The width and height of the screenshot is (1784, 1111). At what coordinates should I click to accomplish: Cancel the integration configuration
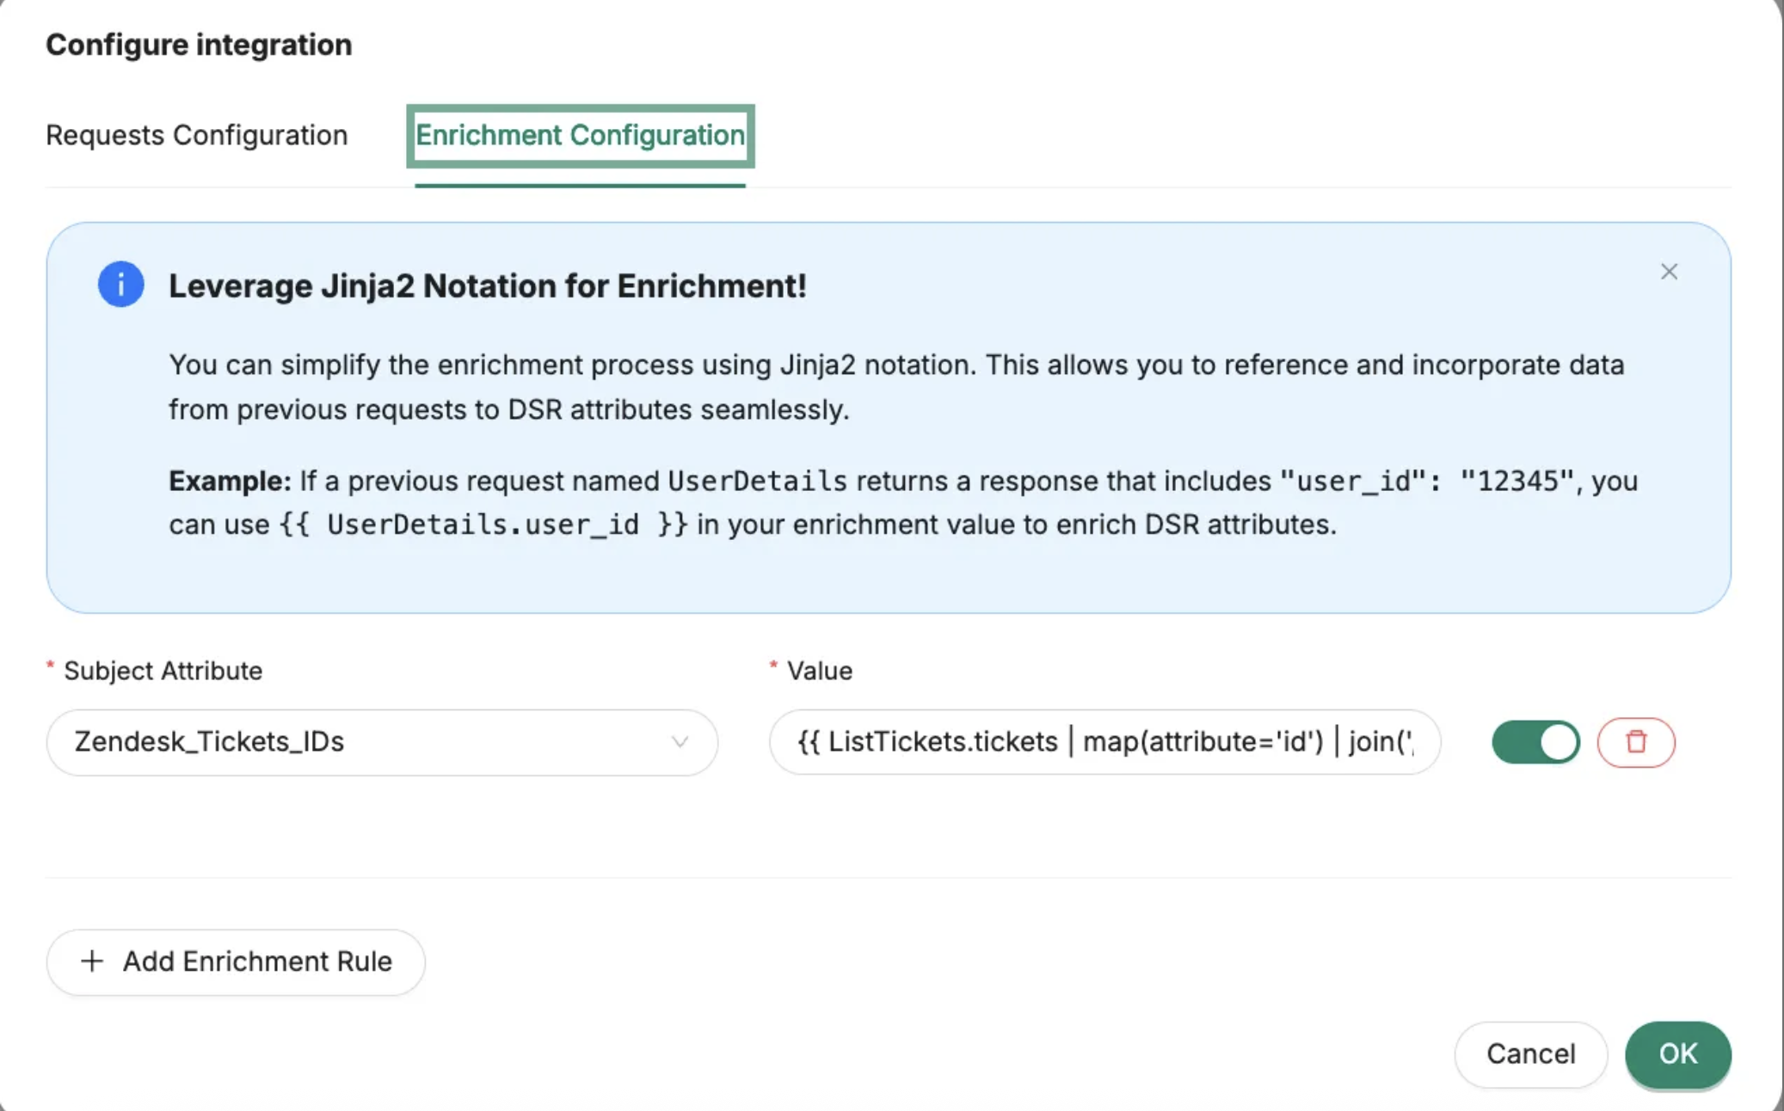click(x=1530, y=1053)
